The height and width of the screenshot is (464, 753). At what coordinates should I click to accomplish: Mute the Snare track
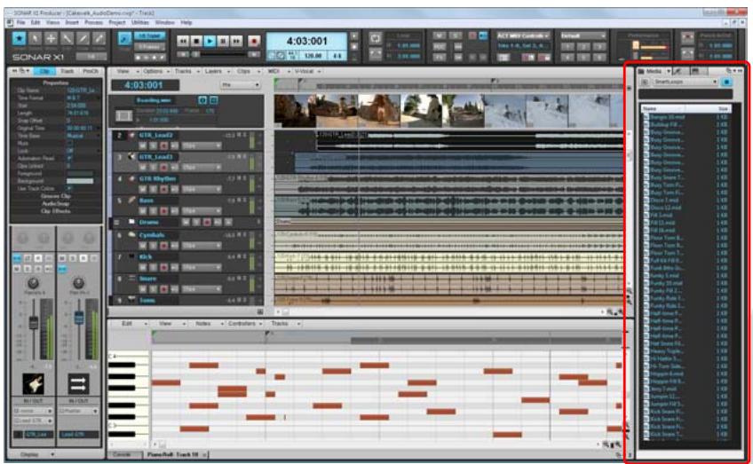pyautogui.click(x=143, y=289)
